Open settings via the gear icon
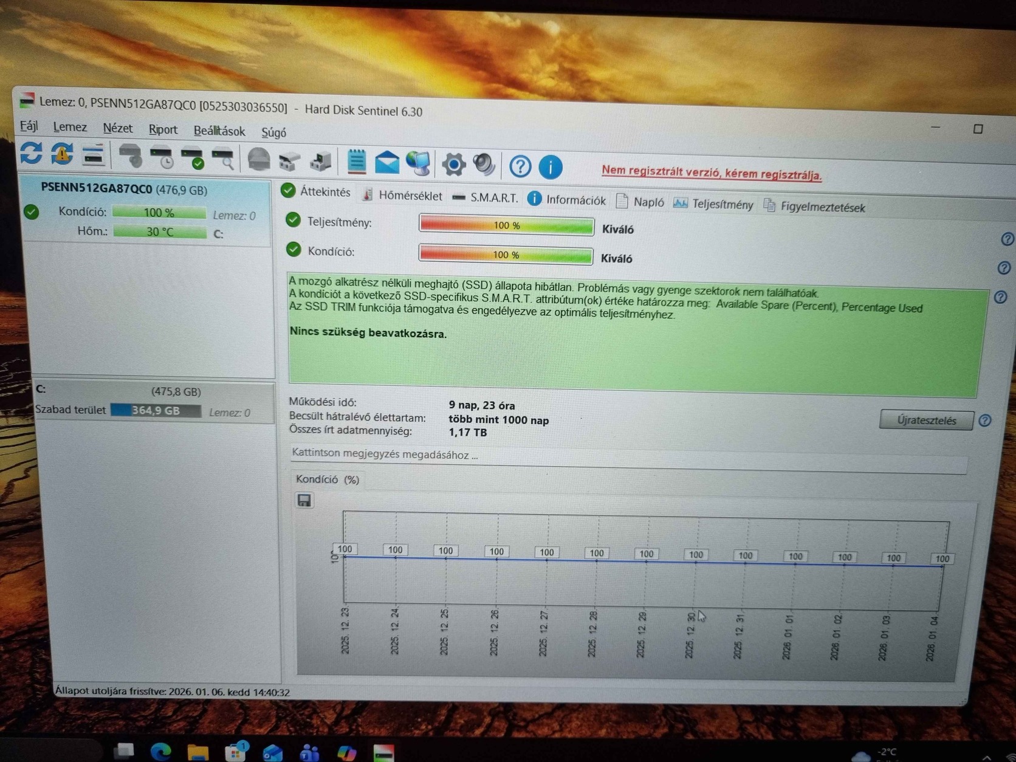This screenshot has height=762, width=1016. coord(453,164)
